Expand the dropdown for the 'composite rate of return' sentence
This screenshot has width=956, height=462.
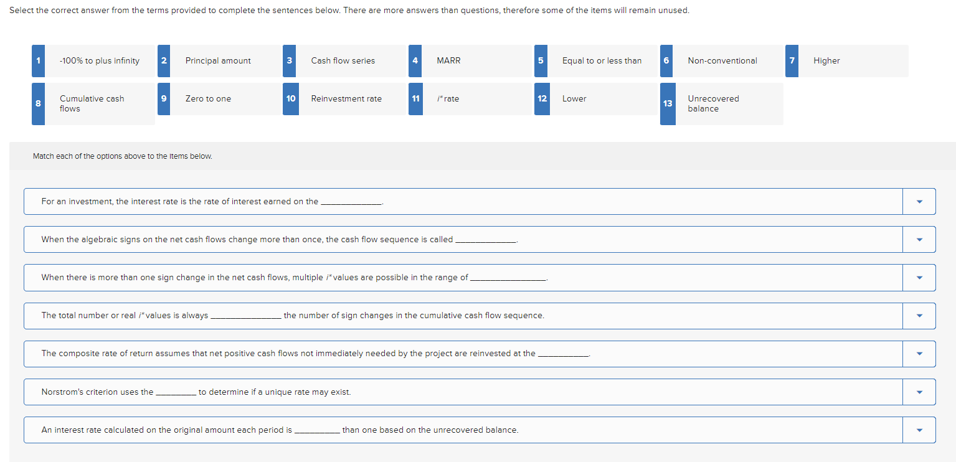click(919, 354)
